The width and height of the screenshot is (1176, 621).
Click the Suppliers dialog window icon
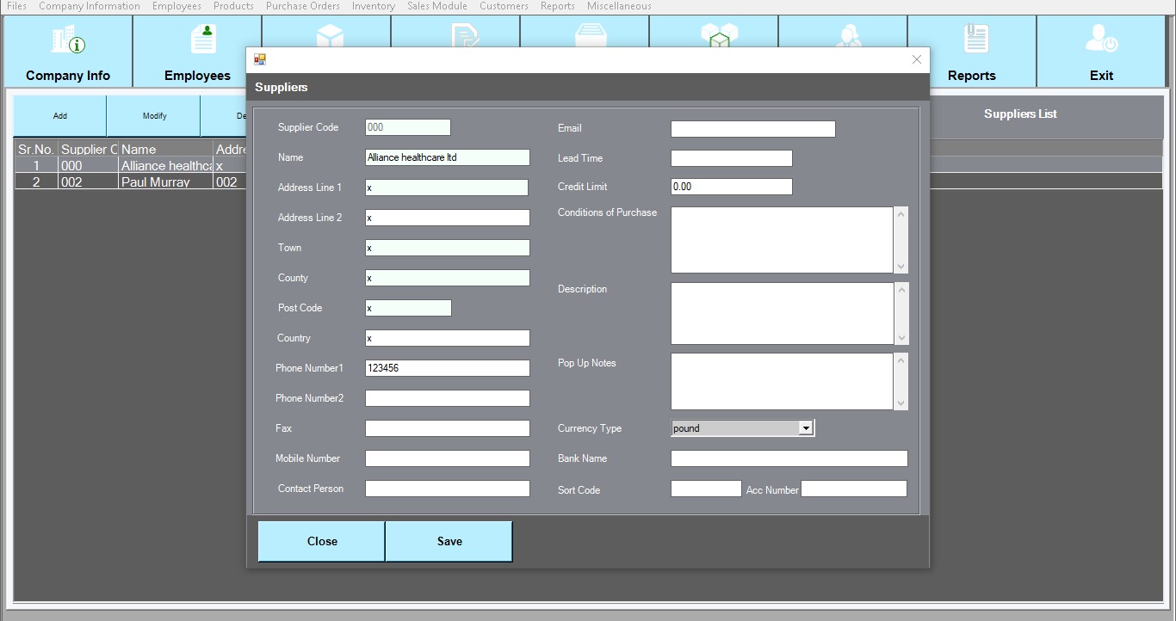(260, 60)
